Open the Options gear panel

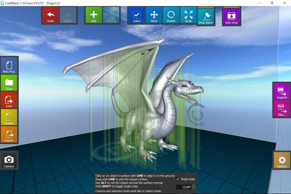282,161
